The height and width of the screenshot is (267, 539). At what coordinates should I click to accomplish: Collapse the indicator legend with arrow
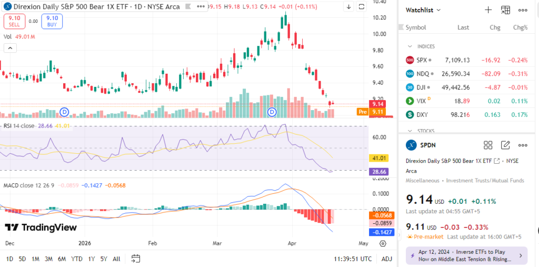coord(10,48)
